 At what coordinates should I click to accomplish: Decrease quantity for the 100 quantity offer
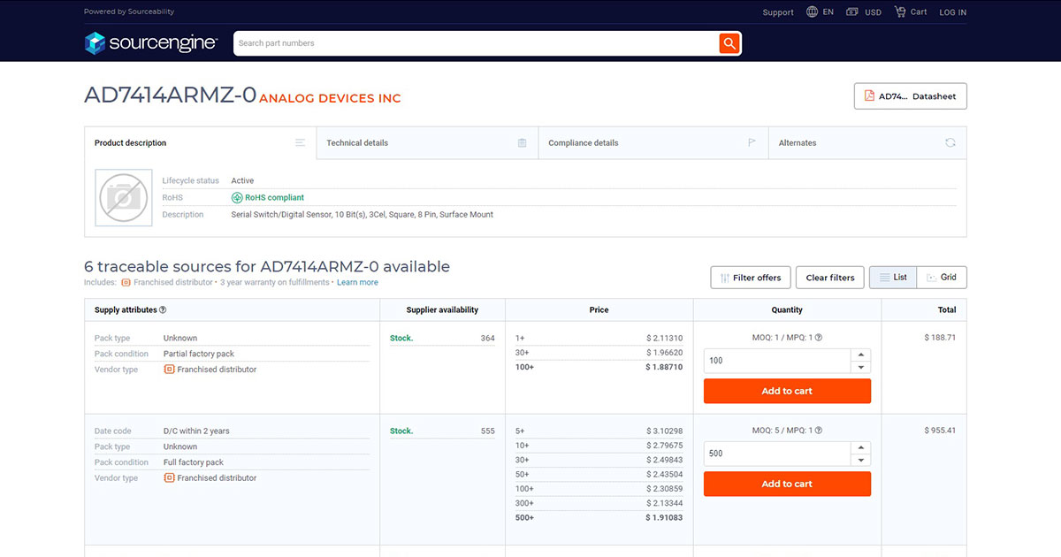(861, 367)
